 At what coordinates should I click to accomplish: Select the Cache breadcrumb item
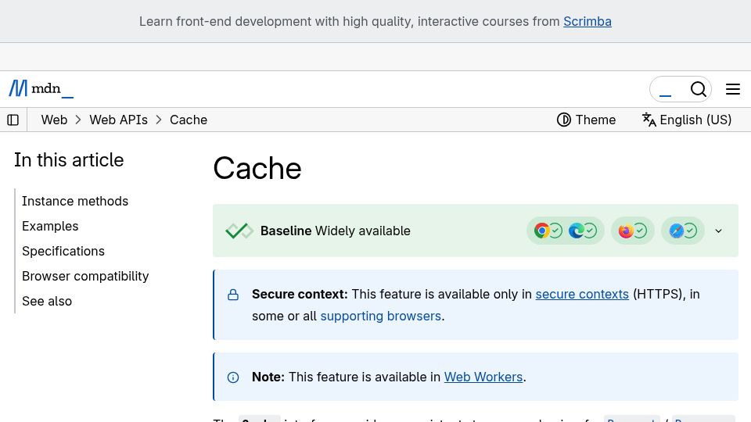coord(189,120)
